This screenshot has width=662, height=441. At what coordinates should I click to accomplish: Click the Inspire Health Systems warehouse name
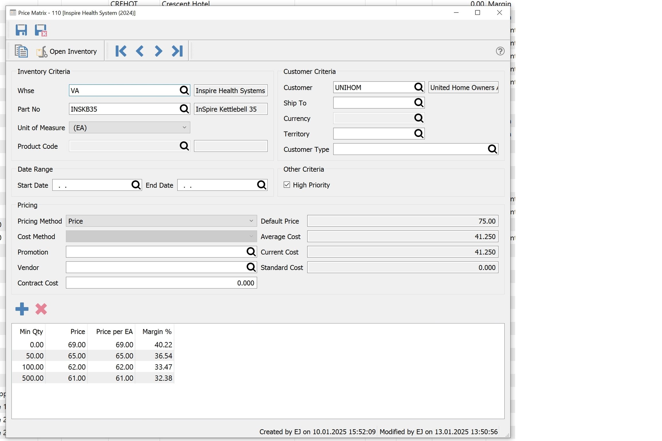(x=231, y=90)
